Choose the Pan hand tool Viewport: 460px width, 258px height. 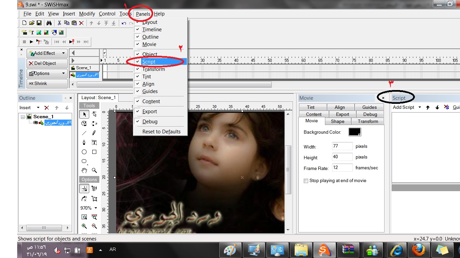(x=84, y=171)
